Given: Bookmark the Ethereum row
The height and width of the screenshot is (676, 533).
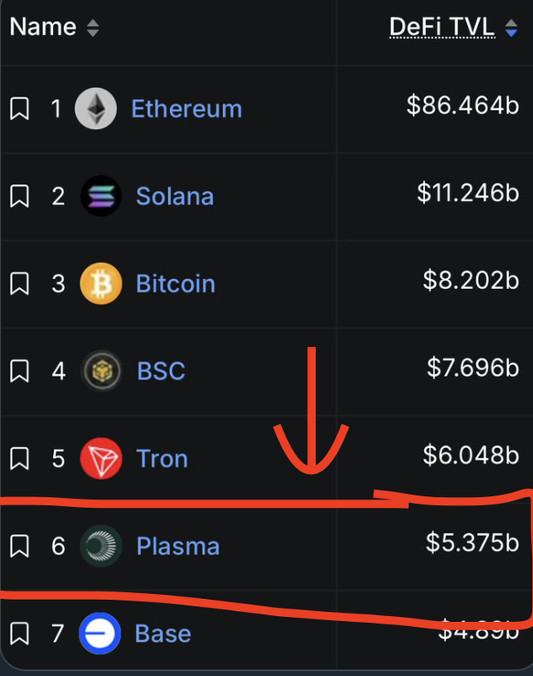Looking at the screenshot, I should tap(19, 109).
